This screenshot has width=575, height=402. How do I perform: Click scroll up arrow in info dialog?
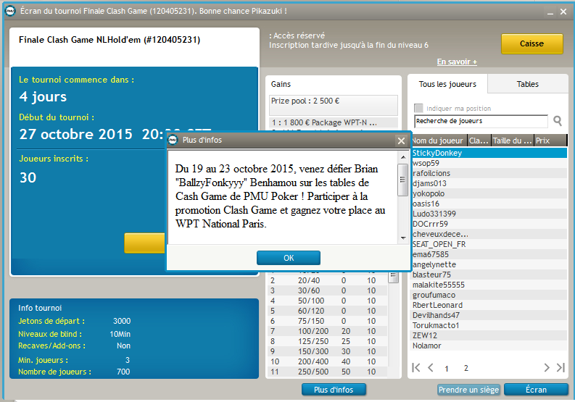click(x=403, y=157)
